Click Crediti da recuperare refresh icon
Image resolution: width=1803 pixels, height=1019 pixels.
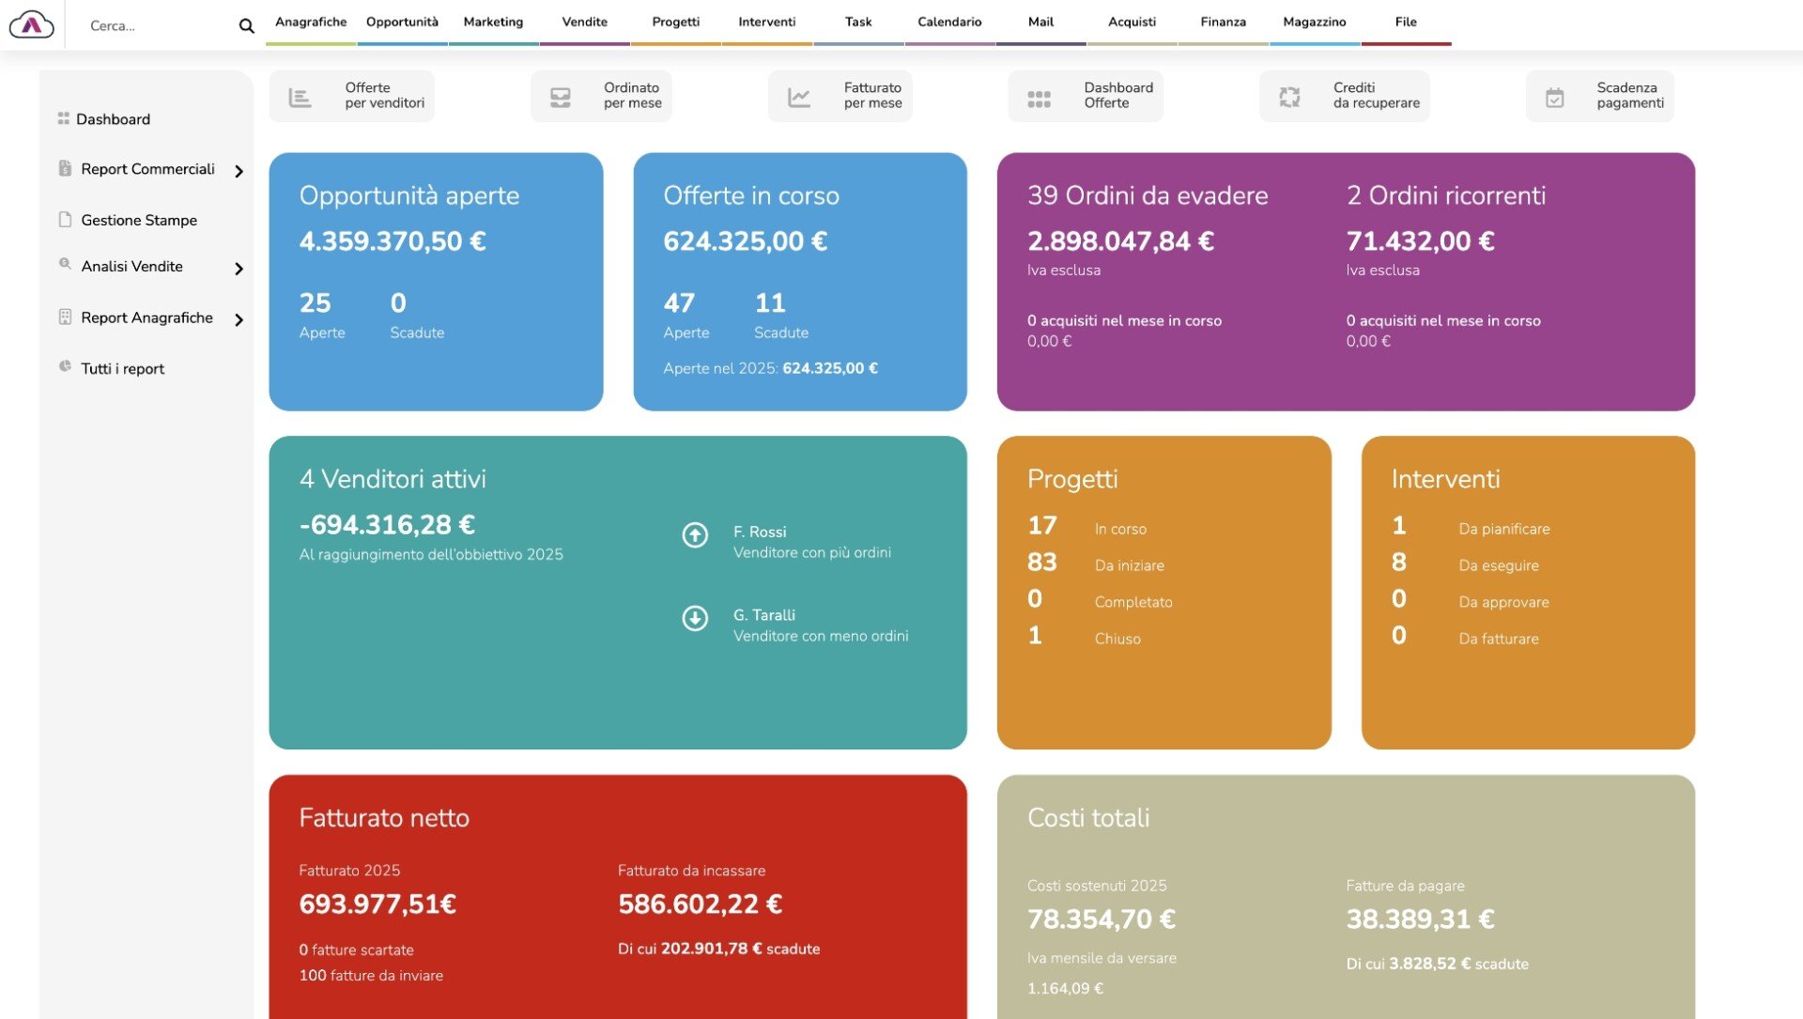coord(1289,97)
